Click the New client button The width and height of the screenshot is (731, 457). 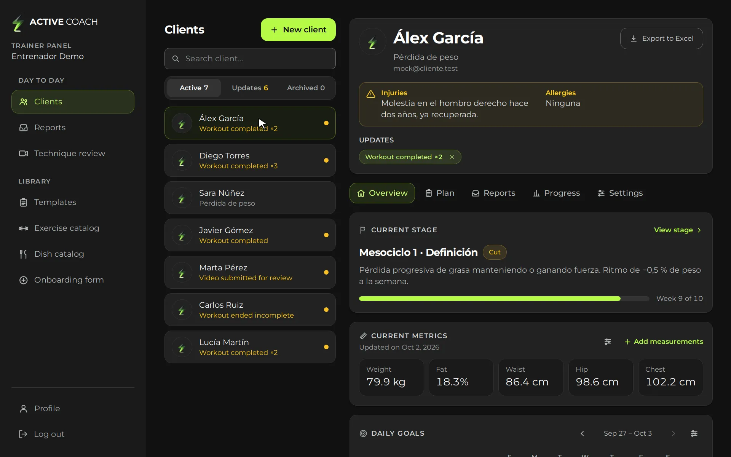(298, 30)
